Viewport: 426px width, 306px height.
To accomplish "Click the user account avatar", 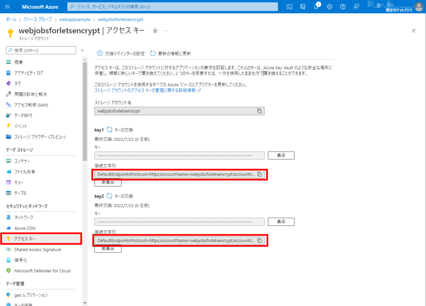I will click(x=419, y=7).
